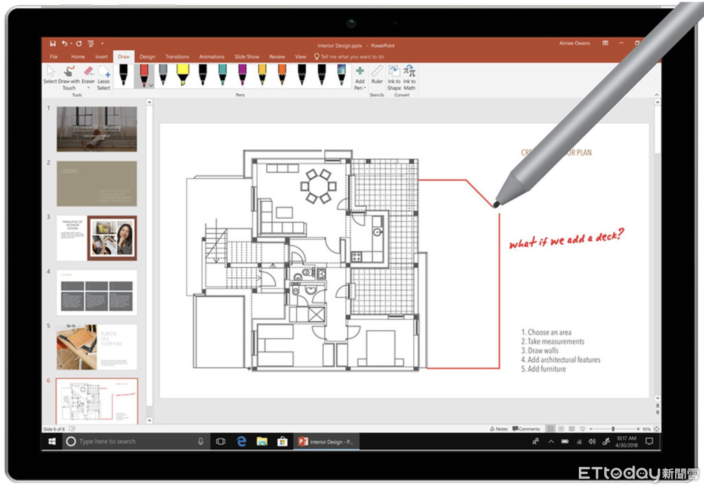This screenshot has width=704, height=487.
Task: Undo the last action
Action: [64, 43]
